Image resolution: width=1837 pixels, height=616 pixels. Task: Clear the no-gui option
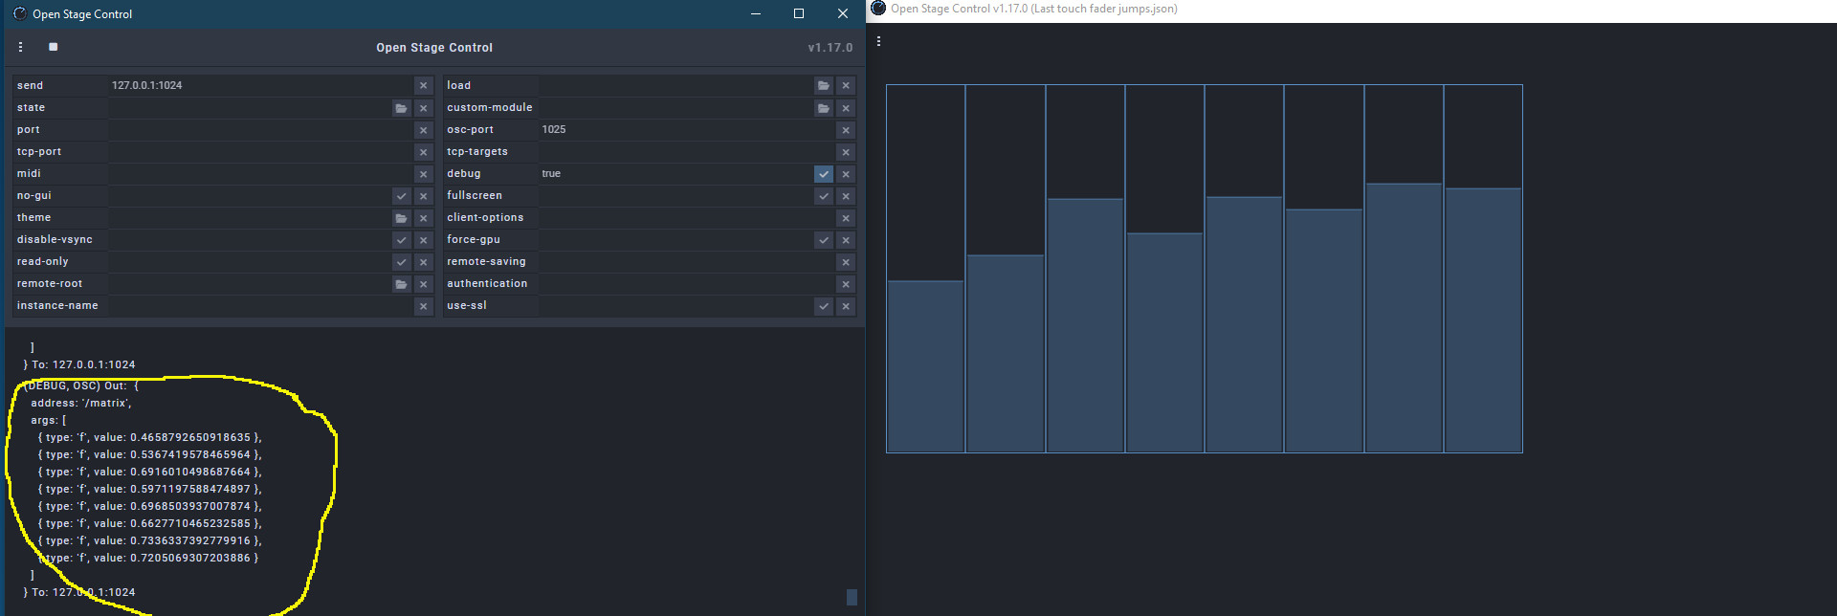tap(423, 196)
